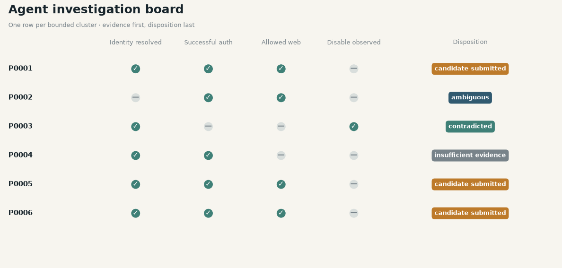Click the Disable observed column header
This screenshot has height=268, width=562.
[x=354, y=42]
